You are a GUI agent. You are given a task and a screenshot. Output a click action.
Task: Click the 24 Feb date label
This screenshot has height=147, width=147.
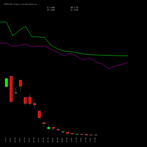24,140
